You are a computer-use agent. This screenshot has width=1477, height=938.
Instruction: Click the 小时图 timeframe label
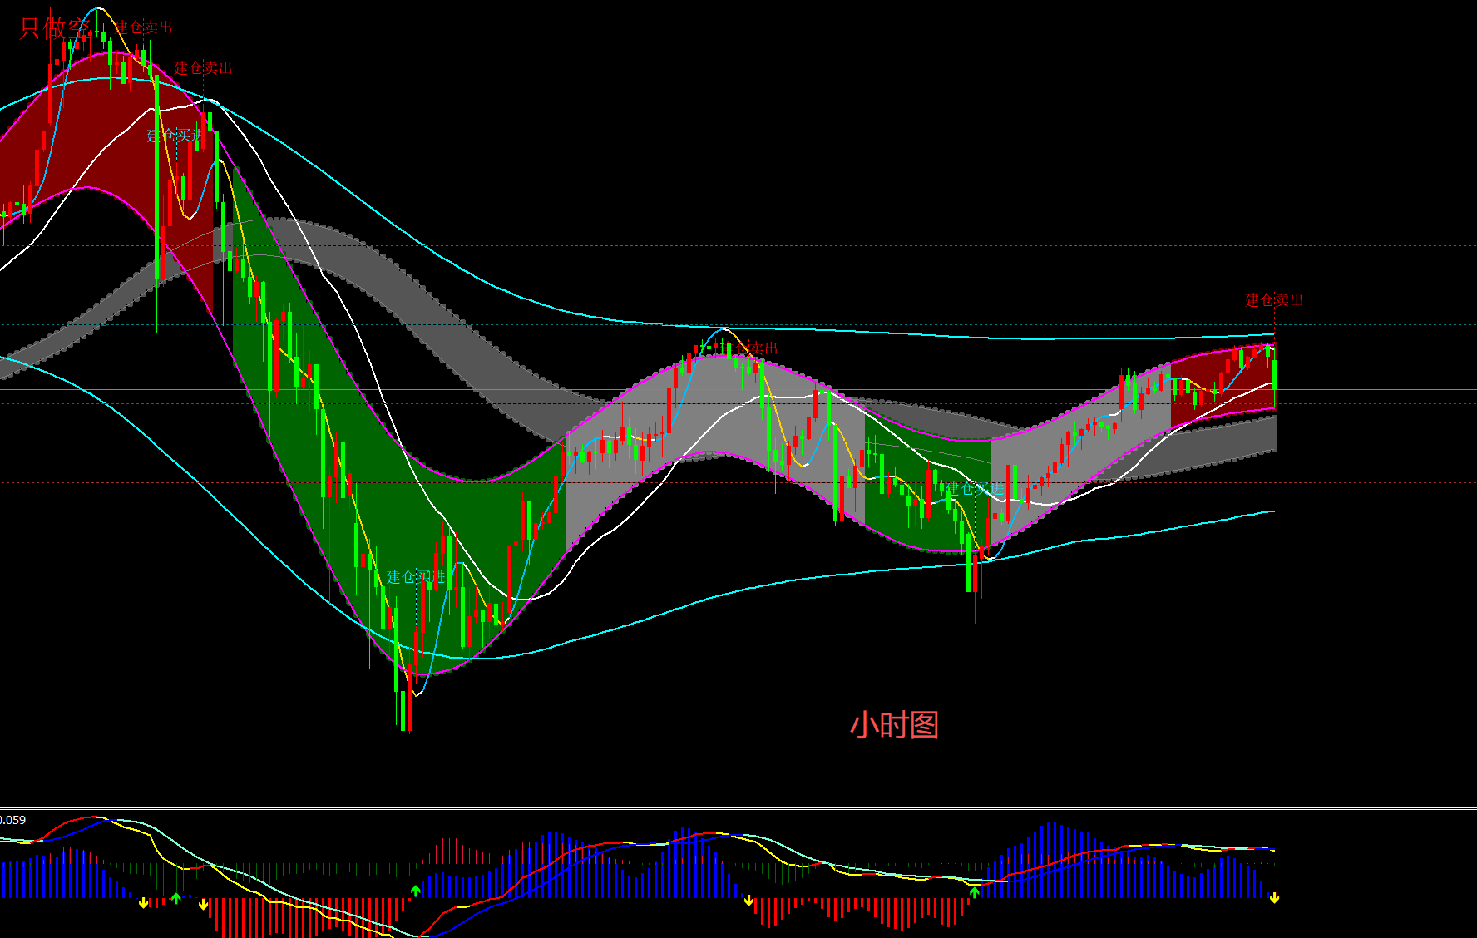click(x=894, y=725)
